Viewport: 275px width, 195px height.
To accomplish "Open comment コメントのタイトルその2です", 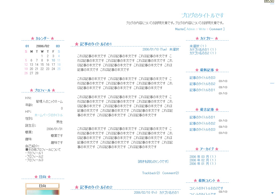I will click(x=206, y=188).
